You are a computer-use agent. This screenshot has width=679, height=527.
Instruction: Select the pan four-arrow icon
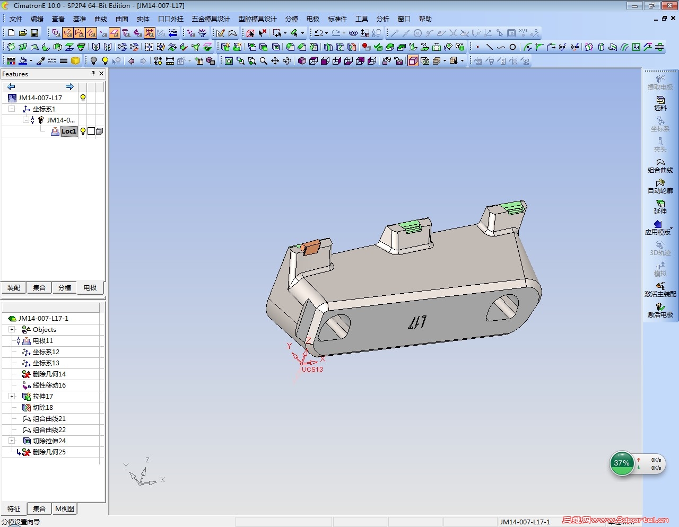point(275,61)
